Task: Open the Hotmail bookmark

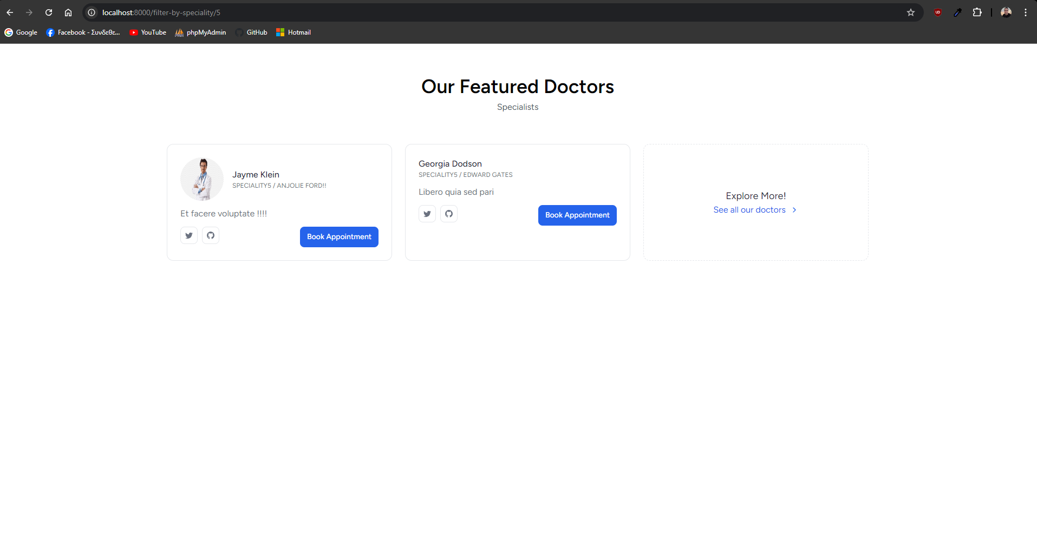Action: tap(294, 32)
